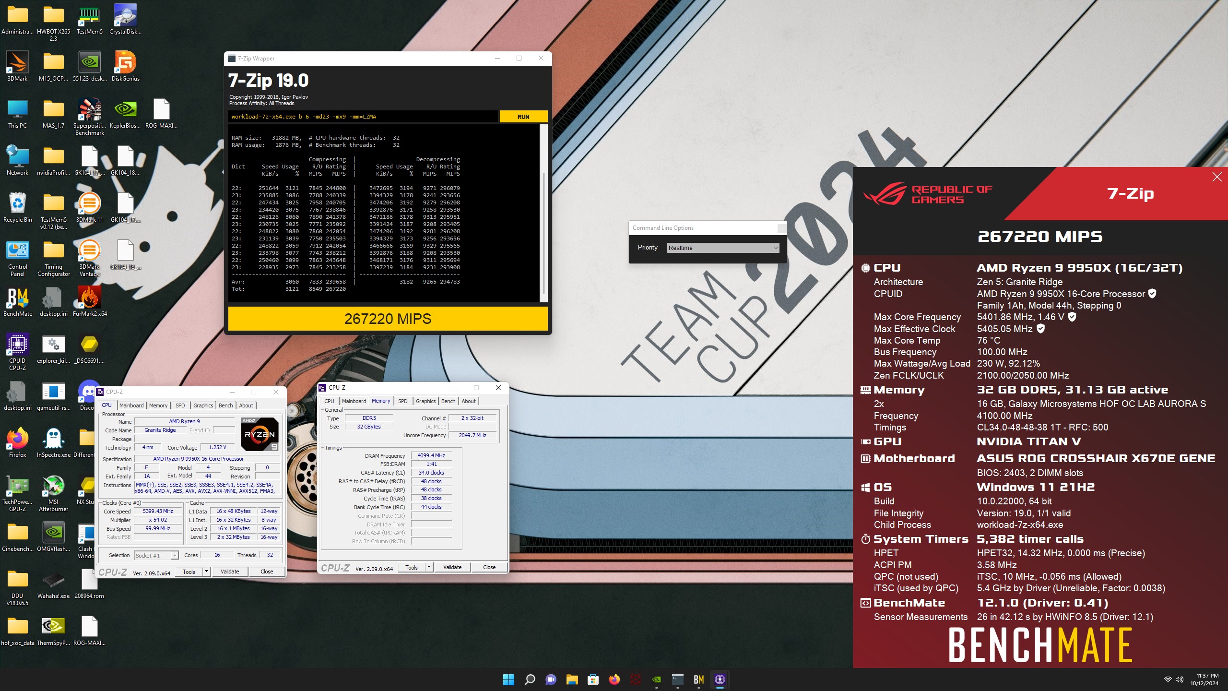Screen dimensions: 1228x691
Task: Open Firefox from the desktop
Action: coord(18,443)
